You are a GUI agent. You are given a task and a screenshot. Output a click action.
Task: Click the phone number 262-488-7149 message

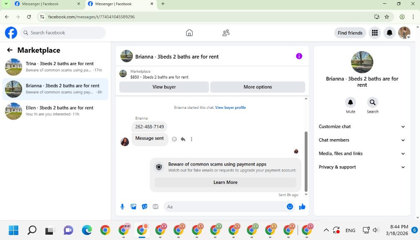[x=149, y=127]
